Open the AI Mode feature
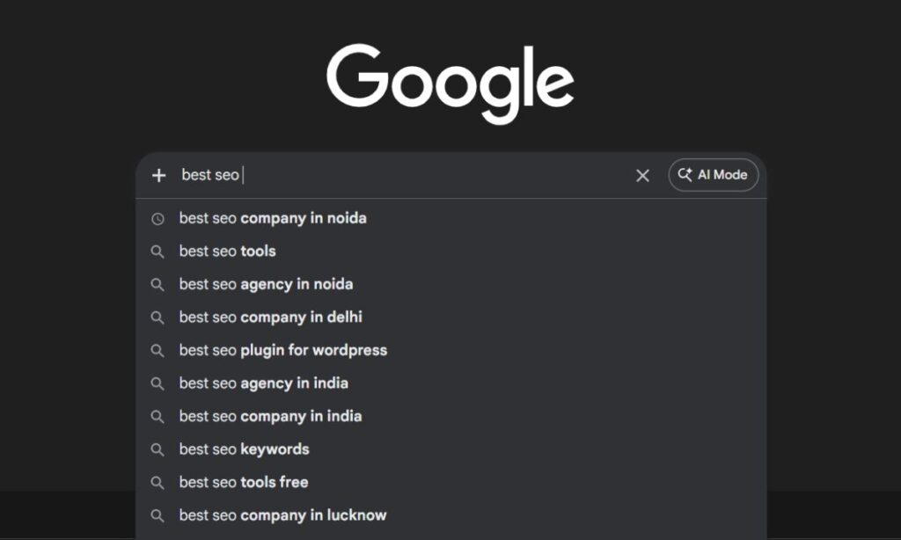The image size is (901, 540). point(713,174)
